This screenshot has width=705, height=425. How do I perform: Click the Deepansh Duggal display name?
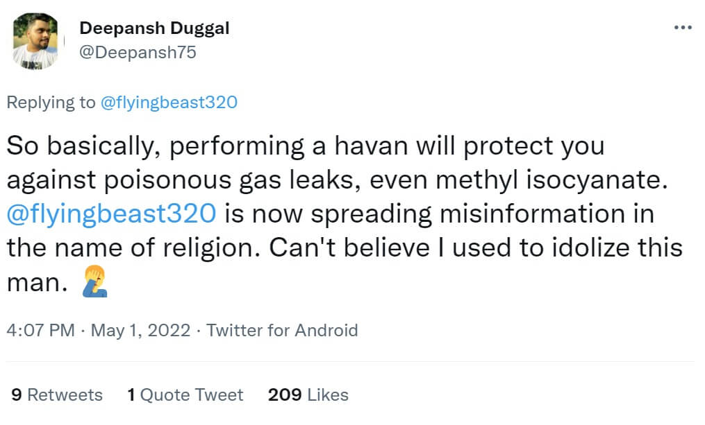pos(154,28)
